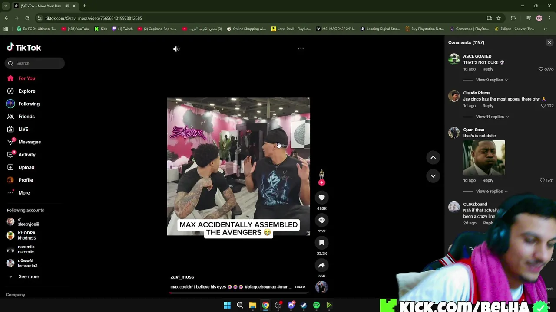Viewport: 556px width, 312px height.
Task: Like ASCE GOATED's comment
Action: click(x=541, y=69)
